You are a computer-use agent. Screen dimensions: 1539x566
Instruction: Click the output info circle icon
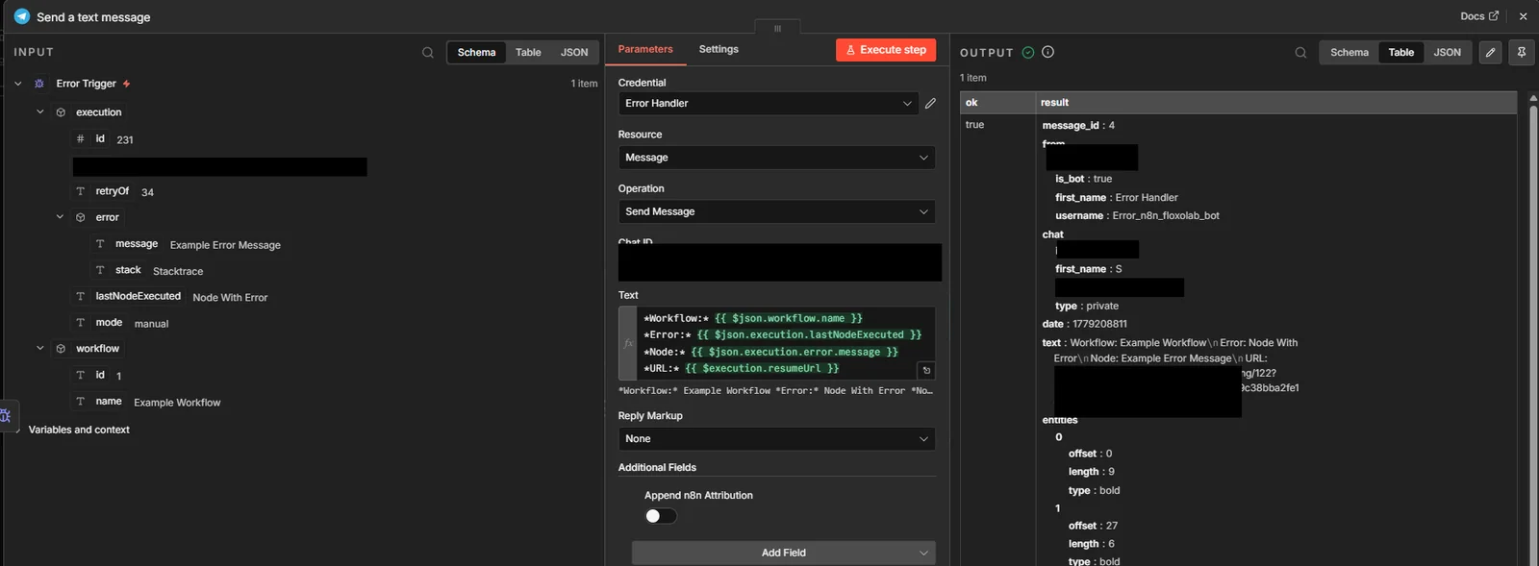(x=1048, y=52)
